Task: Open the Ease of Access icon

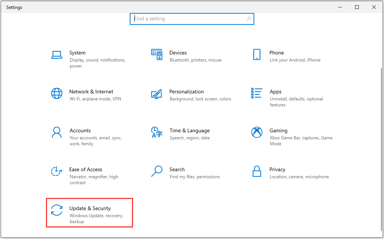Action: point(57,171)
